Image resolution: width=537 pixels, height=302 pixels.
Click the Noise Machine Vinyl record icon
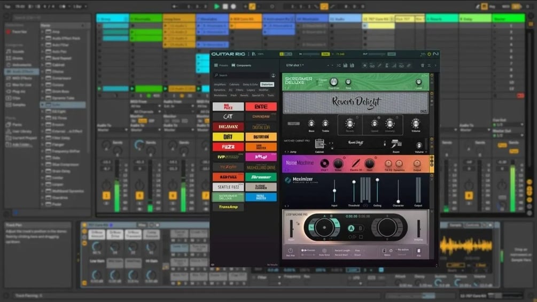[x=324, y=164]
